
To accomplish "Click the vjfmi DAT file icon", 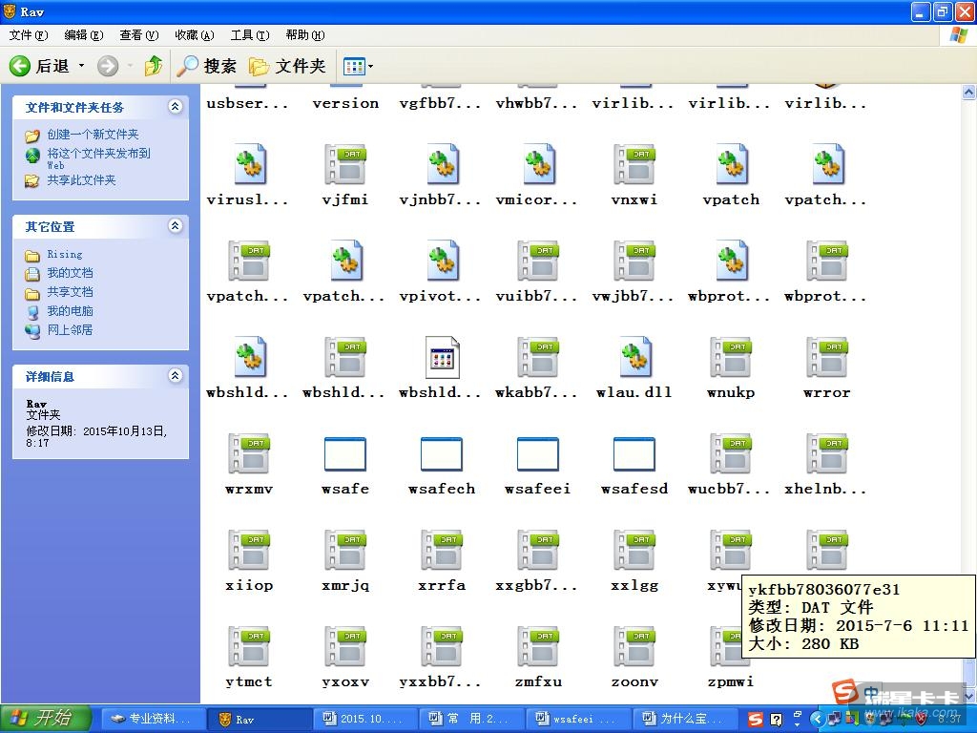I will pos(344,165).
